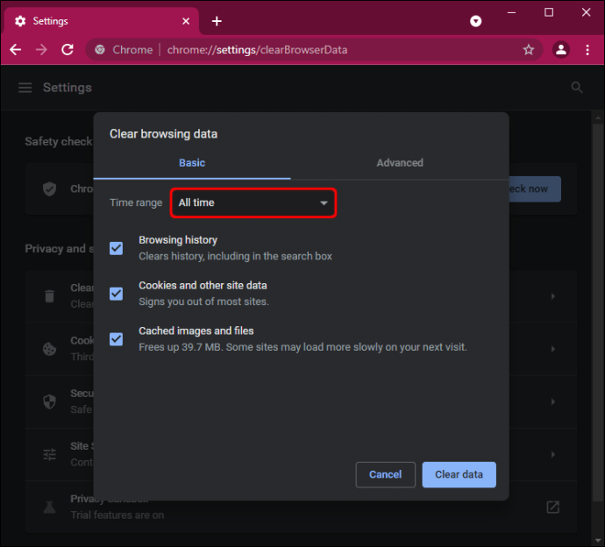Image resolution: width=605 pixels, height=547 pixels.
Task: Open the Time range dropdown
Action: click(x=253, y=202)
